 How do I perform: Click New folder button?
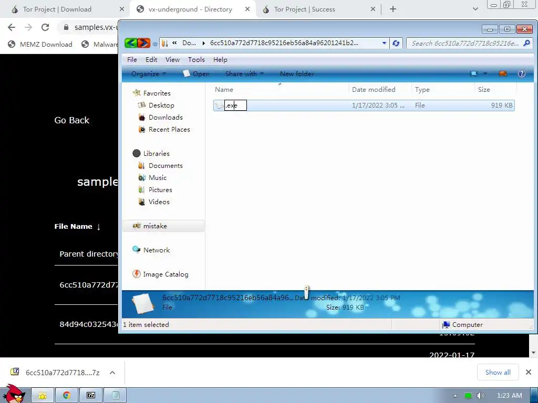click(297, 73)
